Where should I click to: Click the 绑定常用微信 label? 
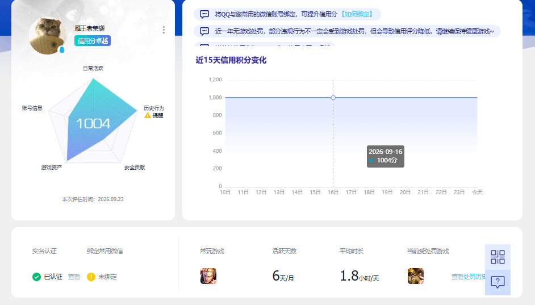[x=105, y=251]
